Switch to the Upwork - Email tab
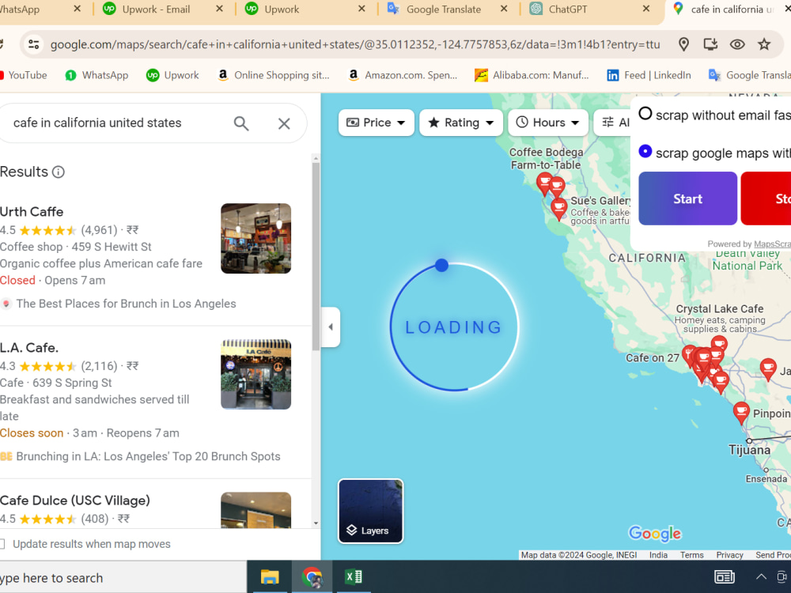The width and height of the screenshot is (791, 593). [156, 9]
